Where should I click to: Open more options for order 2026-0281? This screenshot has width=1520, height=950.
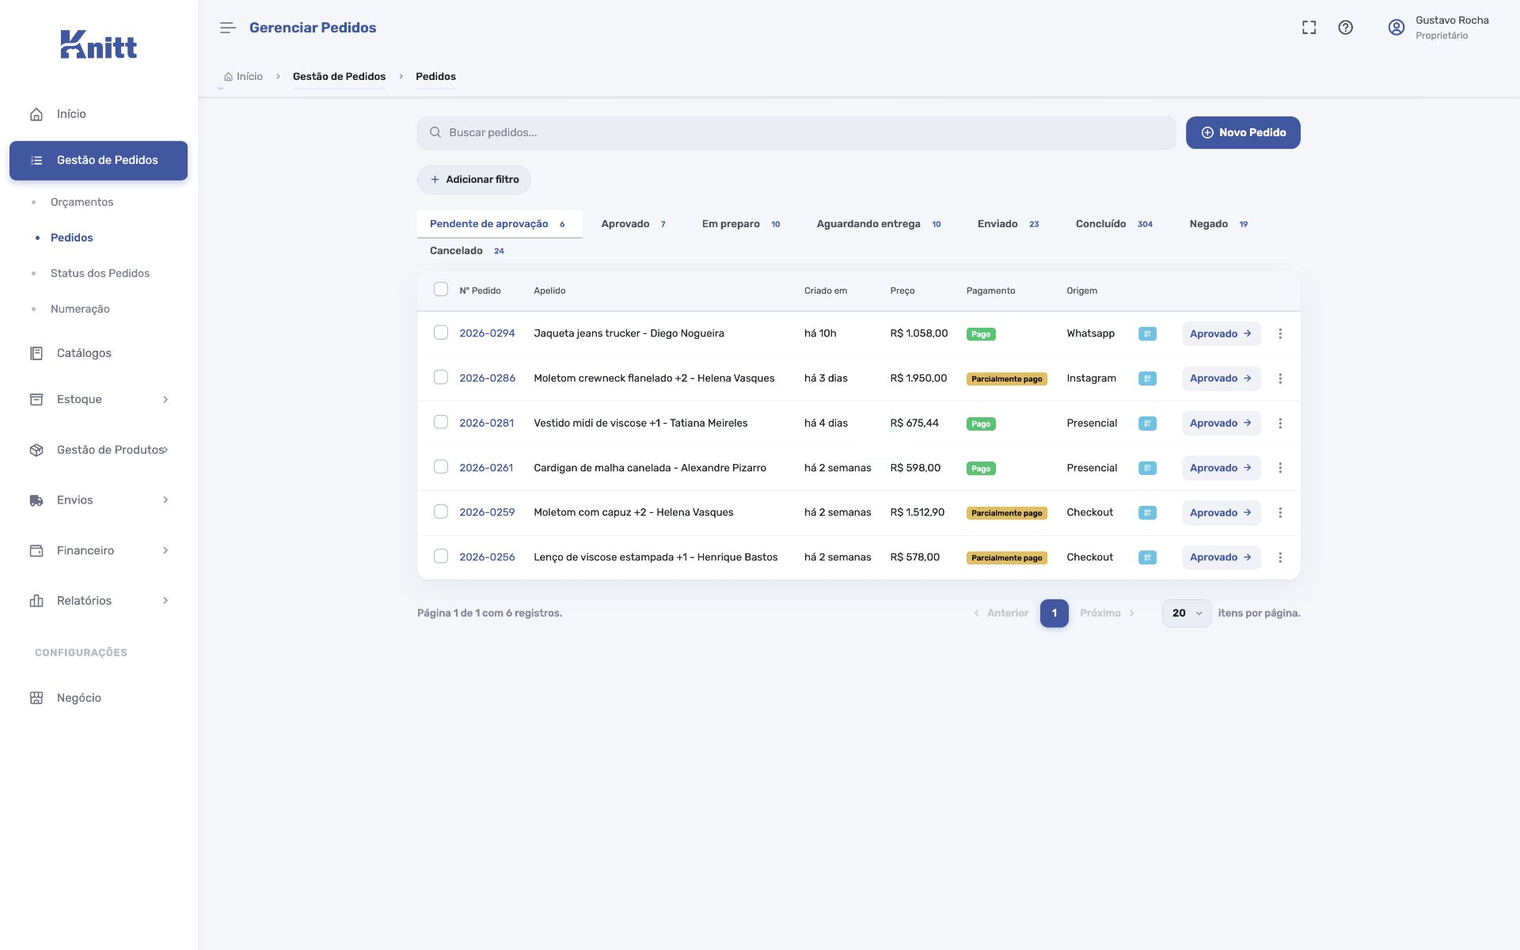click(x=1280, y=424)
